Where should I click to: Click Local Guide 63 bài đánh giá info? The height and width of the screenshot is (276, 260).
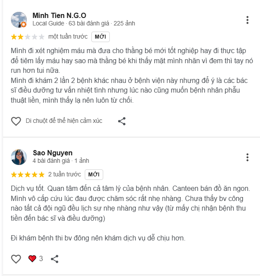point(84,23)
